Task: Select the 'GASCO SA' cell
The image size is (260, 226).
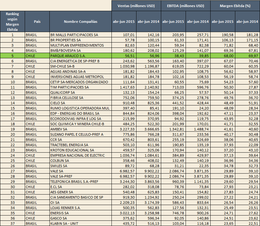Action: pos(81,218)
